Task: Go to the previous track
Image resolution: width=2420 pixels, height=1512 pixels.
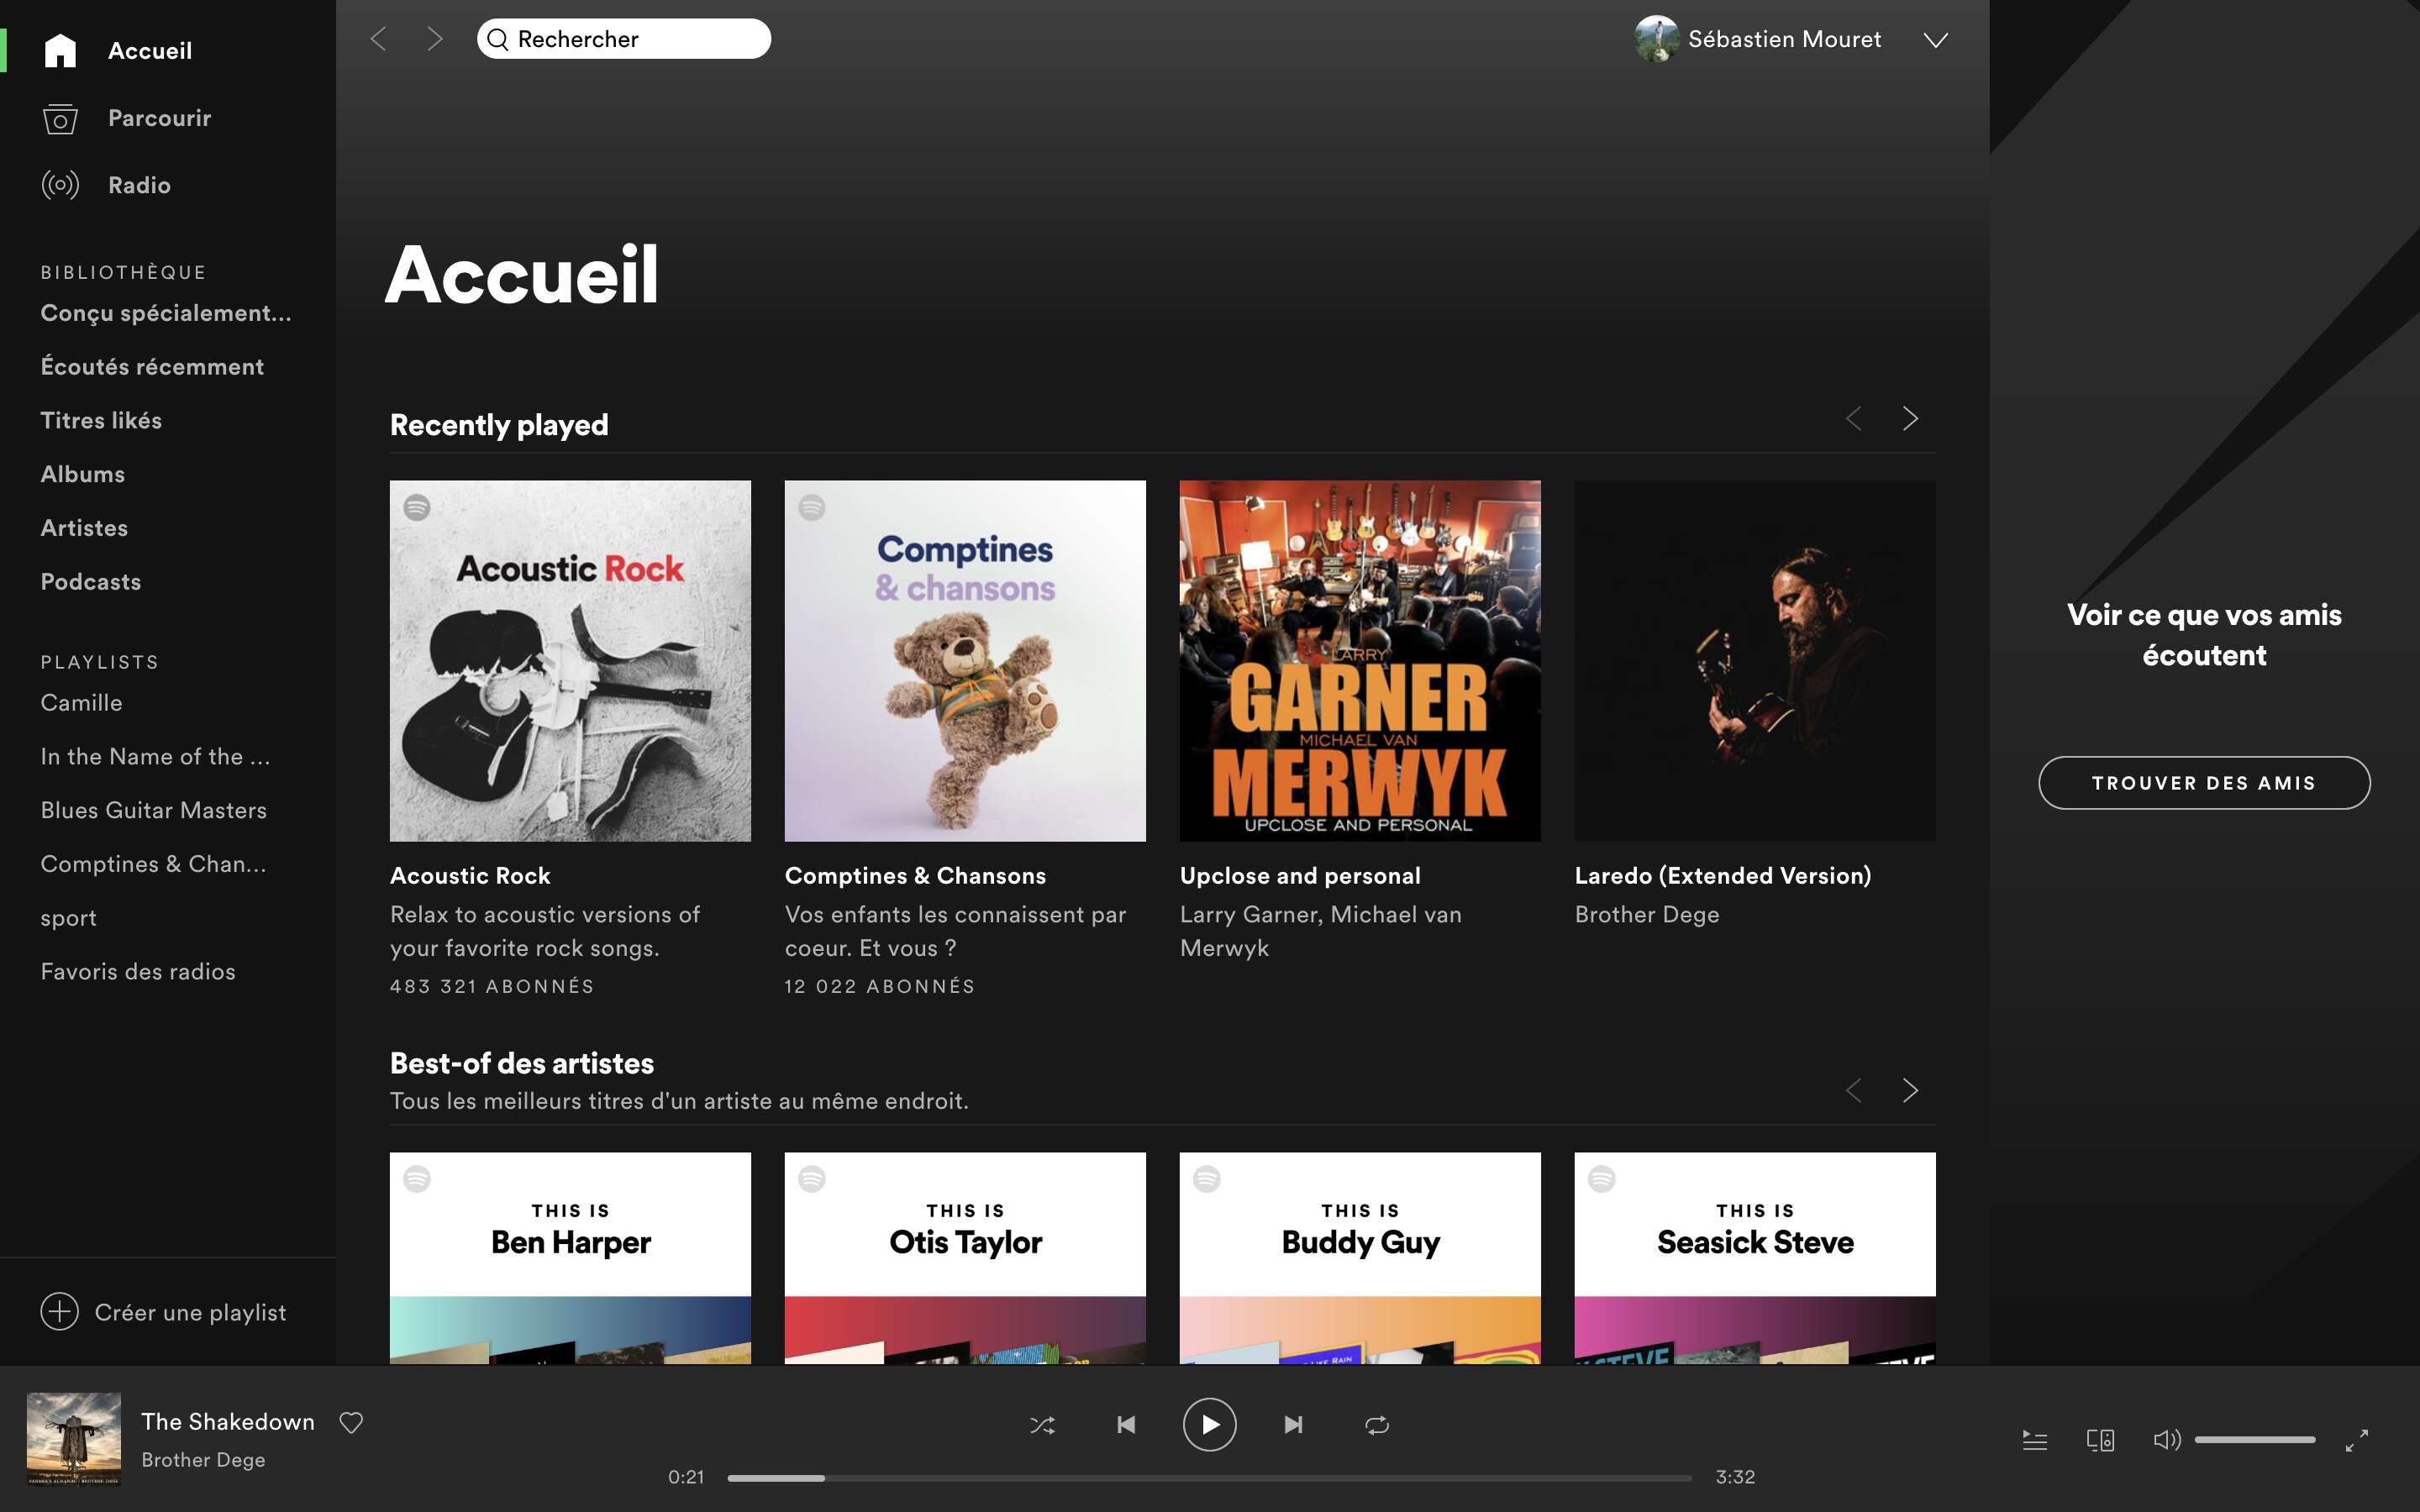Action: 1126,1424
